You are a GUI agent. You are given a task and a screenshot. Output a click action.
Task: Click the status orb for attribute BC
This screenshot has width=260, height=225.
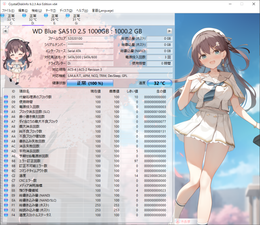tap(6, 171)
